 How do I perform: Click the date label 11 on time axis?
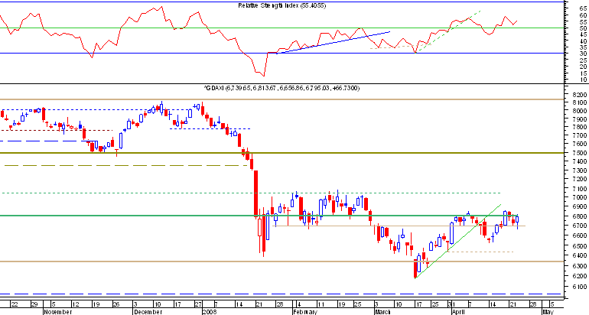(x=321, y=304)
